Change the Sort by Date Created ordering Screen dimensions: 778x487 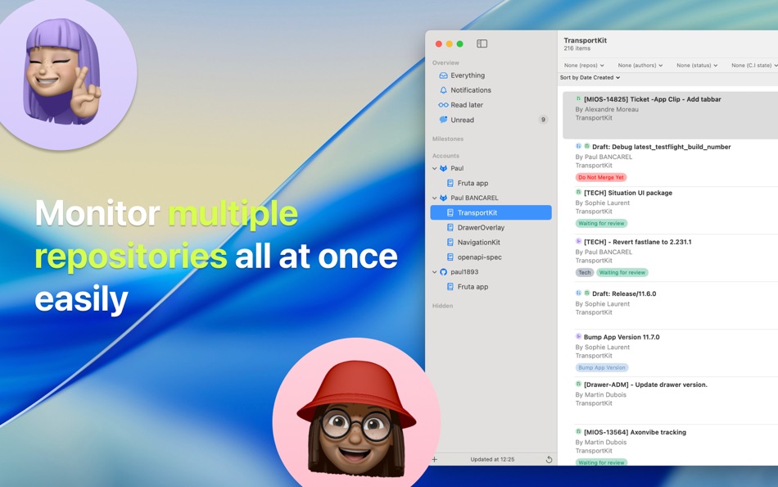(x=588, y=77)
